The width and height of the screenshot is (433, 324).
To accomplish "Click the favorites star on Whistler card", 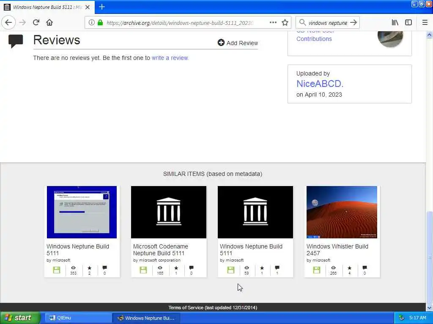I will [x=349, y=268].
